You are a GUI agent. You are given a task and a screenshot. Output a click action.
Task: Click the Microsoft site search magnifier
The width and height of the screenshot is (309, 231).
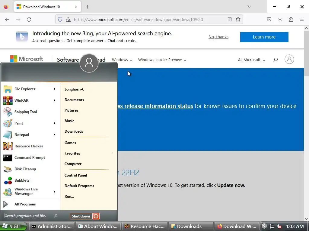(x=275, y=60)
